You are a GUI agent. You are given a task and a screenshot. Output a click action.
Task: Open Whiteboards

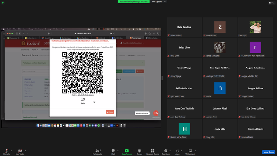(190, 152)
